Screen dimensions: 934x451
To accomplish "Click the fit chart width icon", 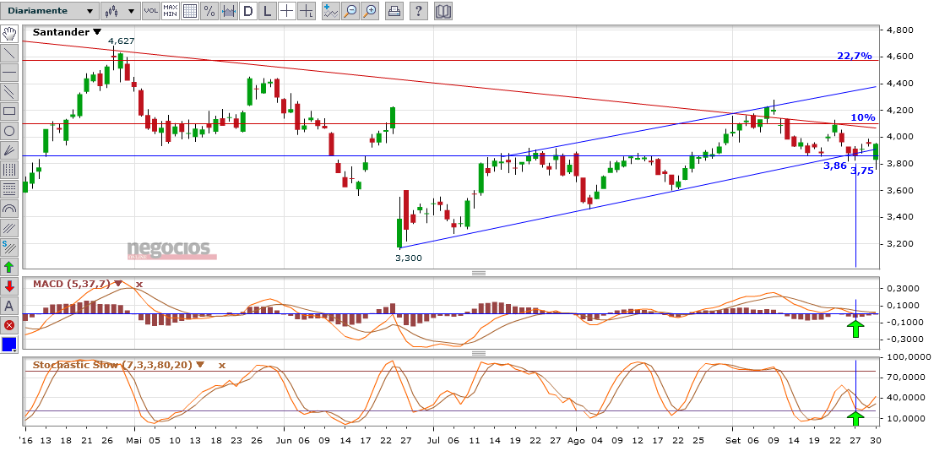I will point(228,11).
